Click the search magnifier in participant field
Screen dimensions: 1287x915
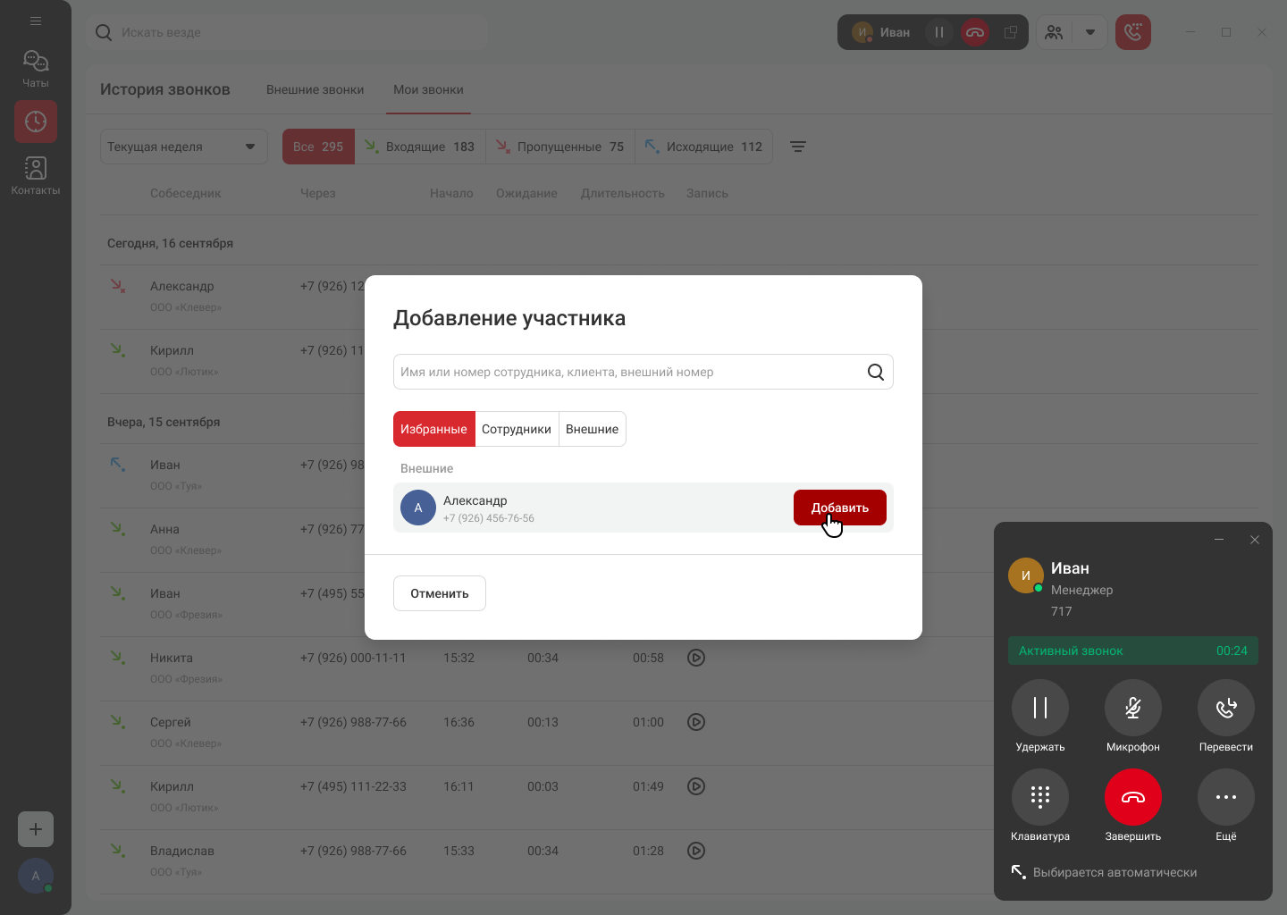click(x=875, y=372)
